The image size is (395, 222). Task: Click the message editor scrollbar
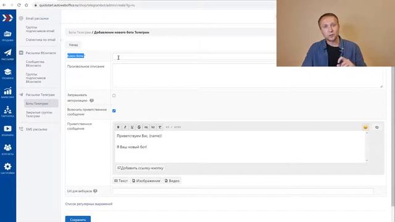(367, 147)
